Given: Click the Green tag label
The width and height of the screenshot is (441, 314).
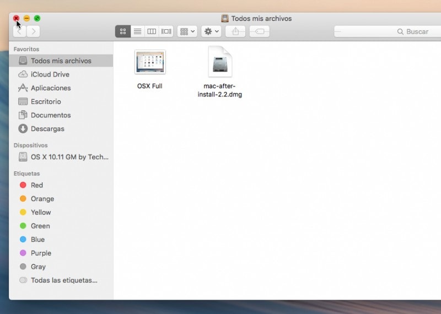Looking at the screenshot, I should point(40,226).
